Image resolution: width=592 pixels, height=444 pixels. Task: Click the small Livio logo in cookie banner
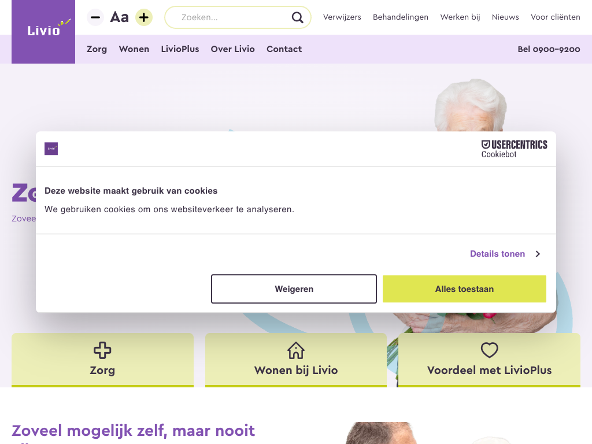click(51, 149)
